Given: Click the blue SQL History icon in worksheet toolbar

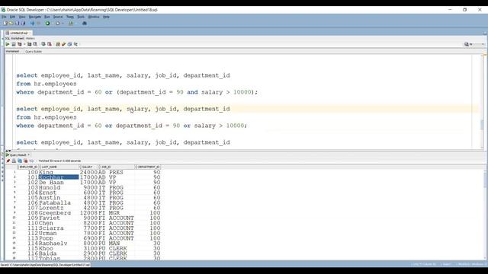Looking at the screenshot, I should [69, 44].
